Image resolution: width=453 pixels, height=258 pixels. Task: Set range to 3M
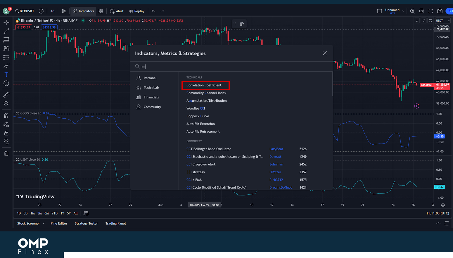(x=39, y=213)
